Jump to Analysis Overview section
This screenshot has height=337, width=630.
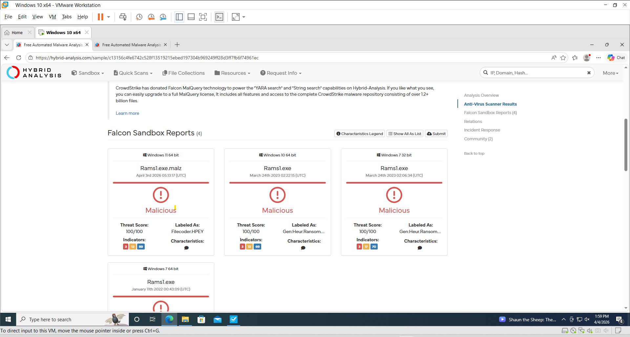click(481, 95)
